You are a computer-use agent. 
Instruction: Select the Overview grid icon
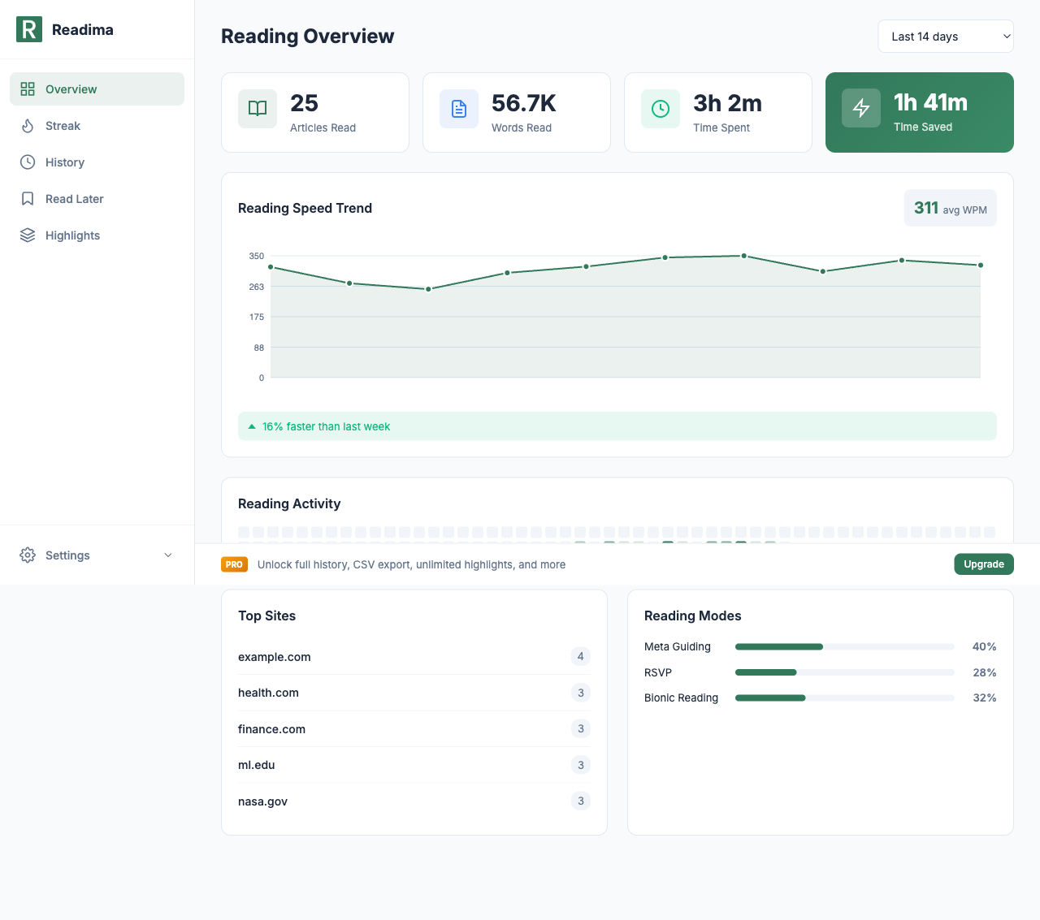27,89
